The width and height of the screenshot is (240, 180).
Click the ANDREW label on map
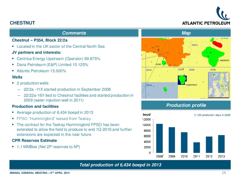click(x=224, y=61)
